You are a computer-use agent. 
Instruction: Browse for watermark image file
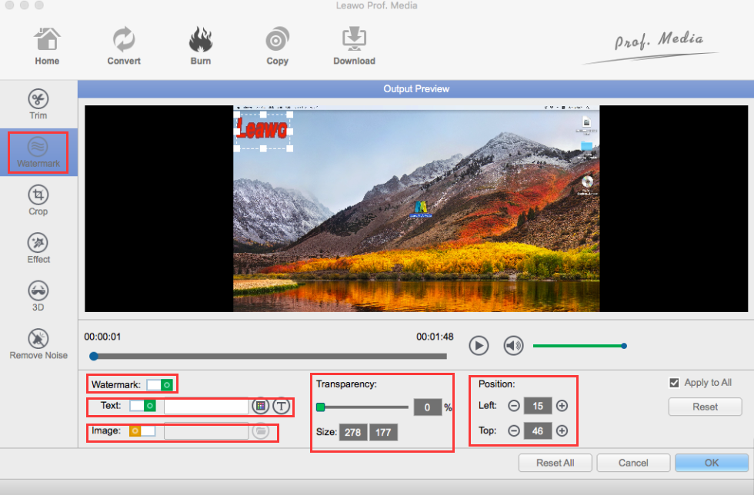(261, 431)
